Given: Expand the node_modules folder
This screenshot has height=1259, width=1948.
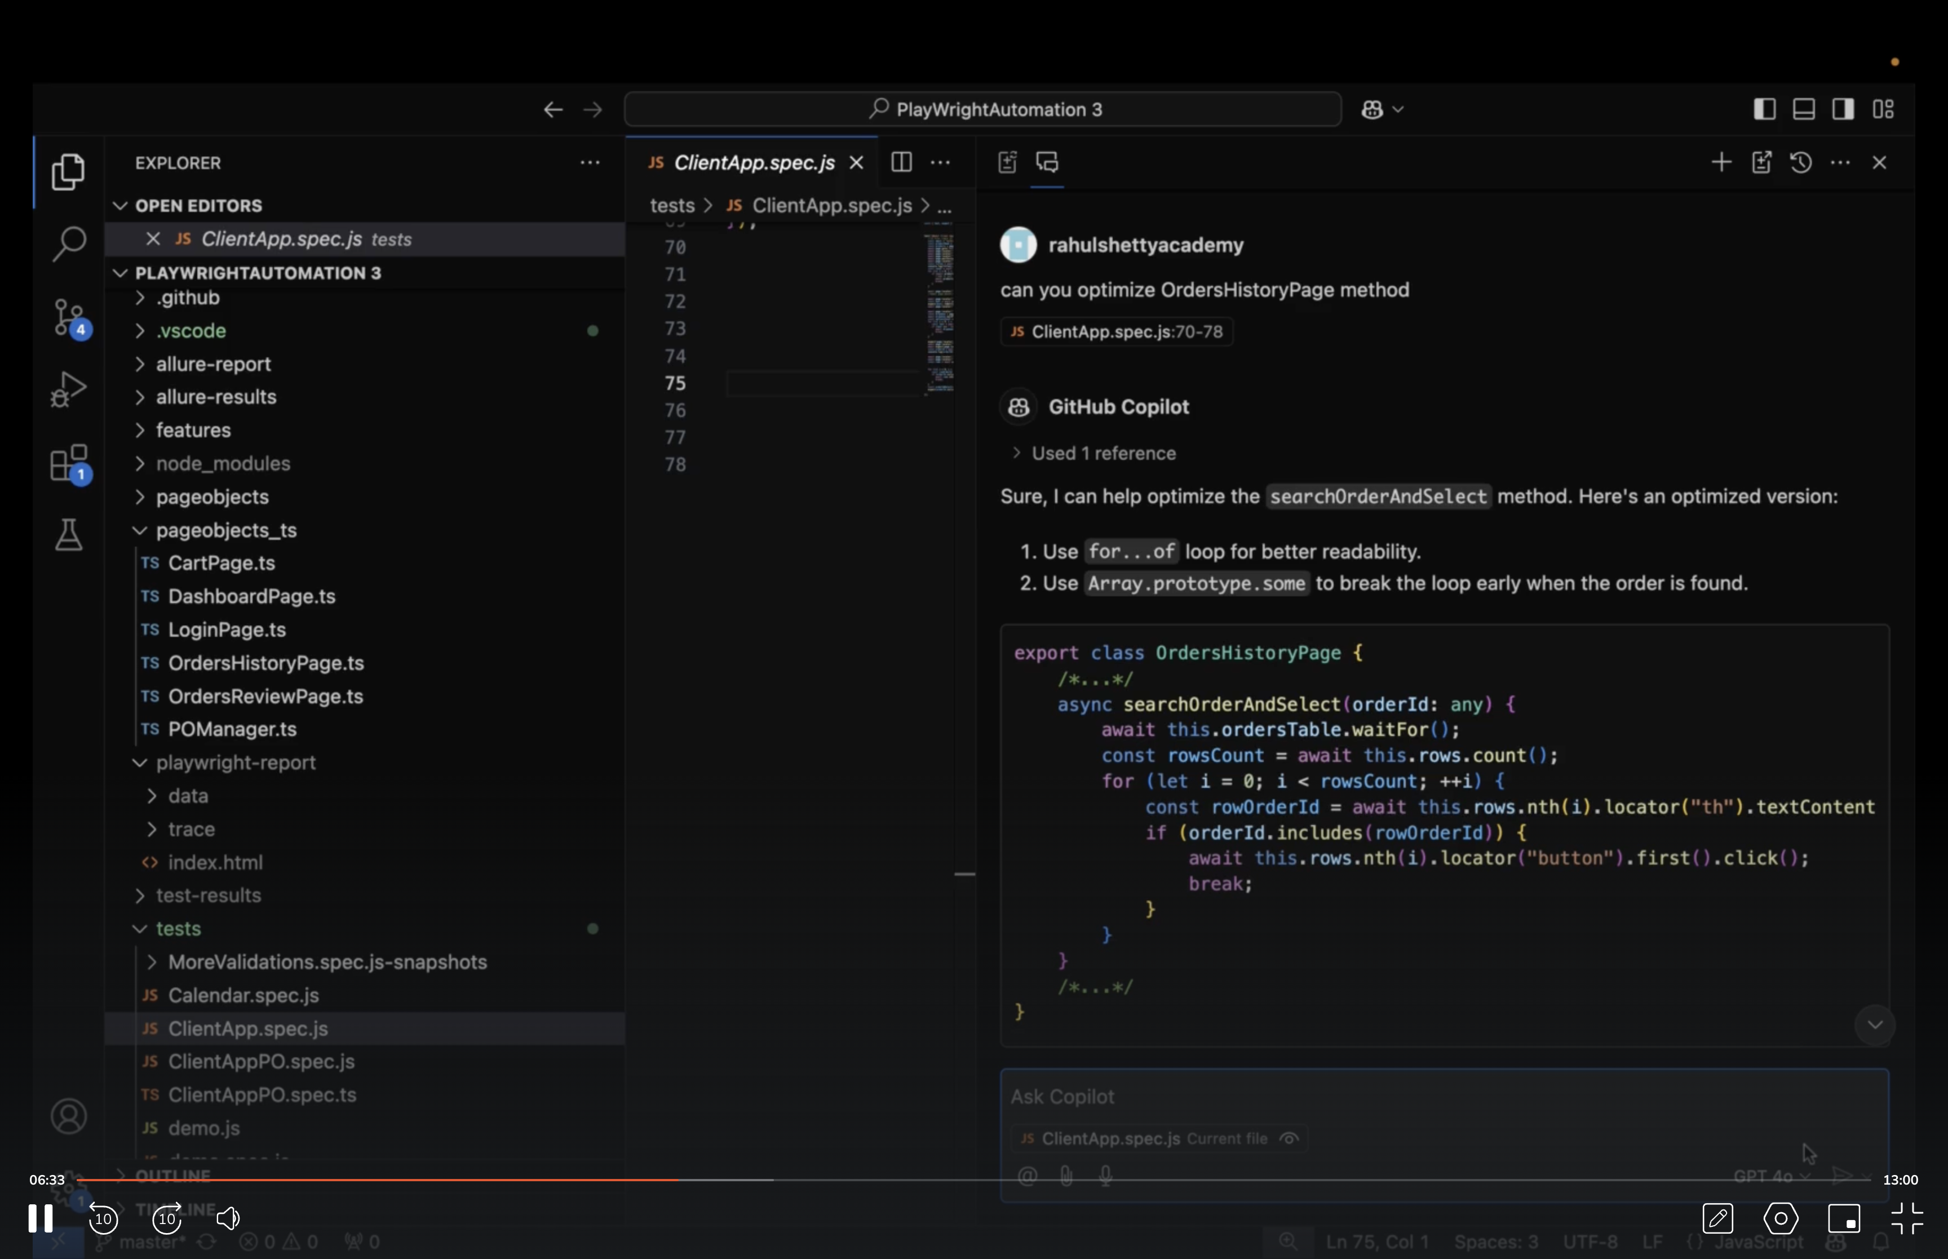Looking at the screenshot, I should pos(140,464).
